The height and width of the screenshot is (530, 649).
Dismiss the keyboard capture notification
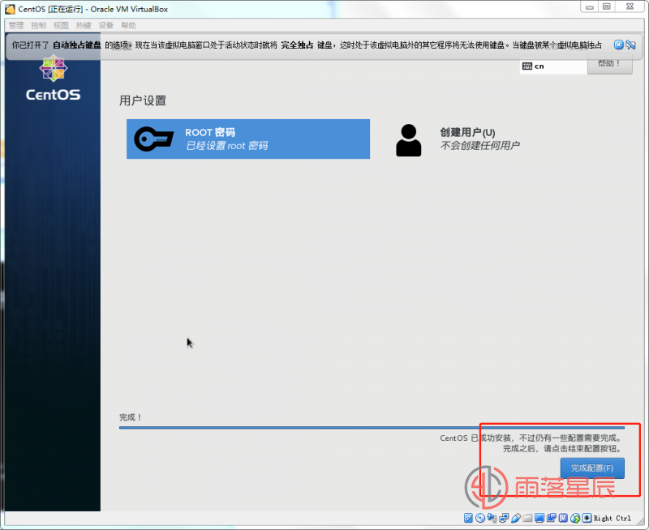618,45
